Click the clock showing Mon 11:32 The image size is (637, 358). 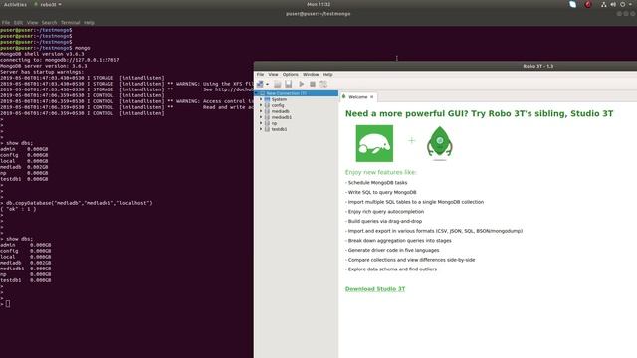pyautogui.click(x=318, y=4)
